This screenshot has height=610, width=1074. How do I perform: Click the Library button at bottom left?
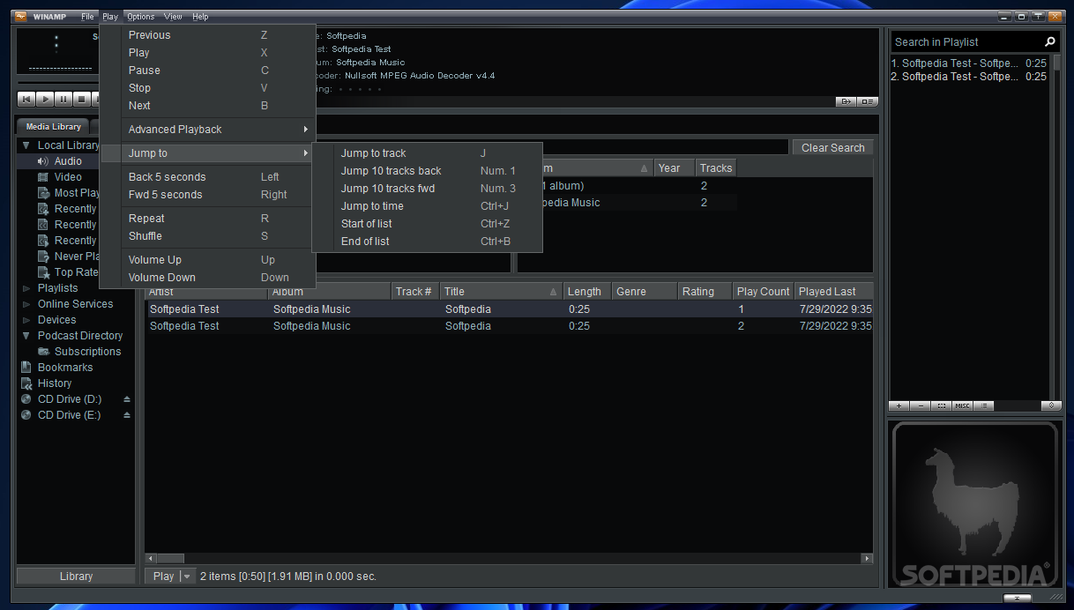76,577
